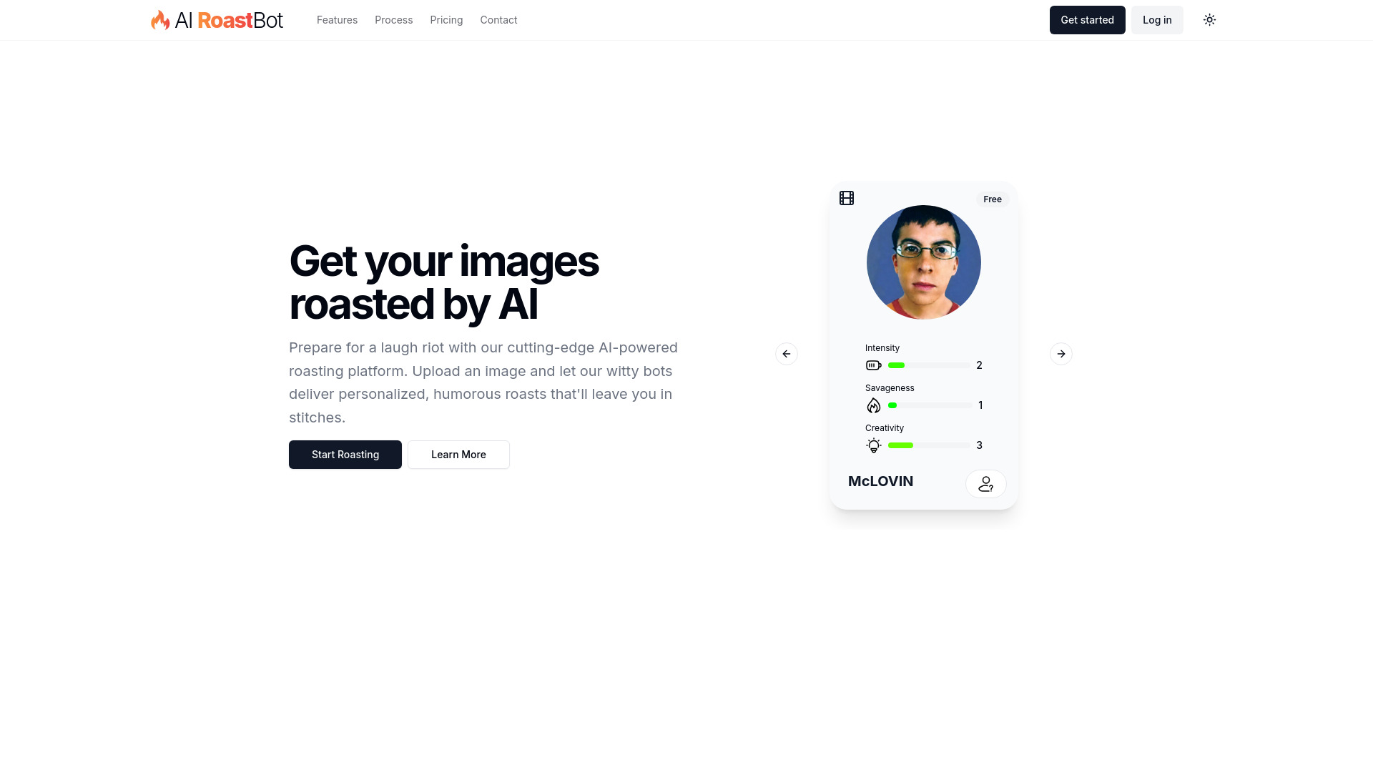Click the savageness flame icon
This screenshot has width=1373, height=772.
pos(872,405)
